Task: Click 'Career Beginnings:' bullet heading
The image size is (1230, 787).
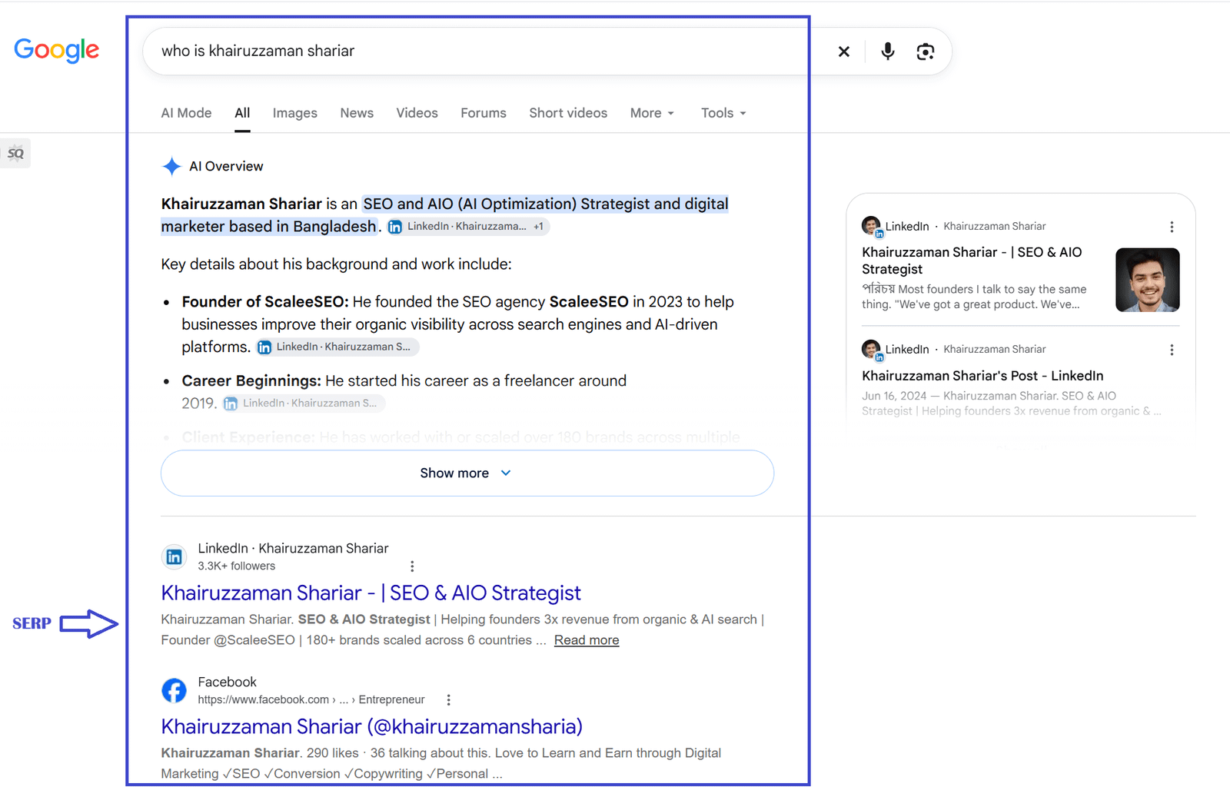Action: (x=251, y=381)
